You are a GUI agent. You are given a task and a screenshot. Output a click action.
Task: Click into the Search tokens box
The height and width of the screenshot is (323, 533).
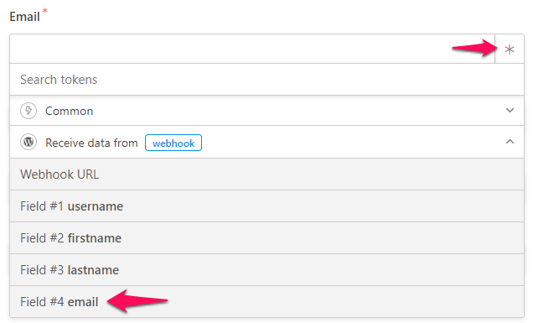click(266, 80)
